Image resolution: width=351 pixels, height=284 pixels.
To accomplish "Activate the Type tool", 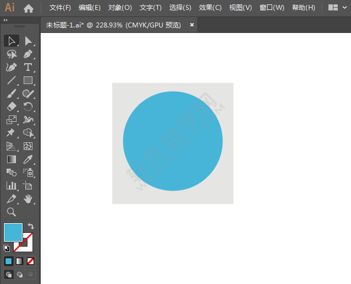I will click(x=28, y=67).
